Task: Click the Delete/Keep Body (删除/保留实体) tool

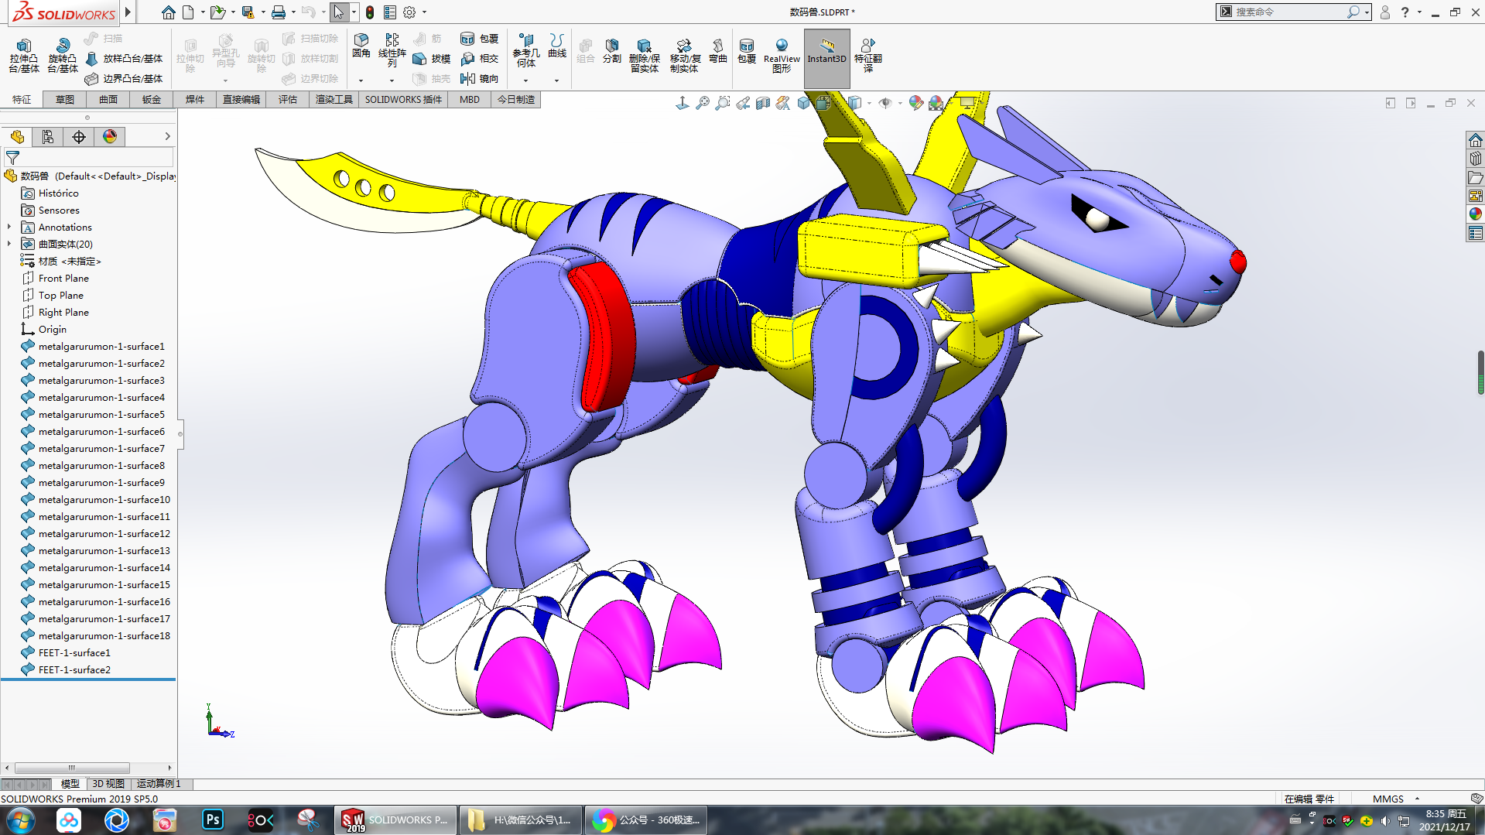Action: point(644,56)
